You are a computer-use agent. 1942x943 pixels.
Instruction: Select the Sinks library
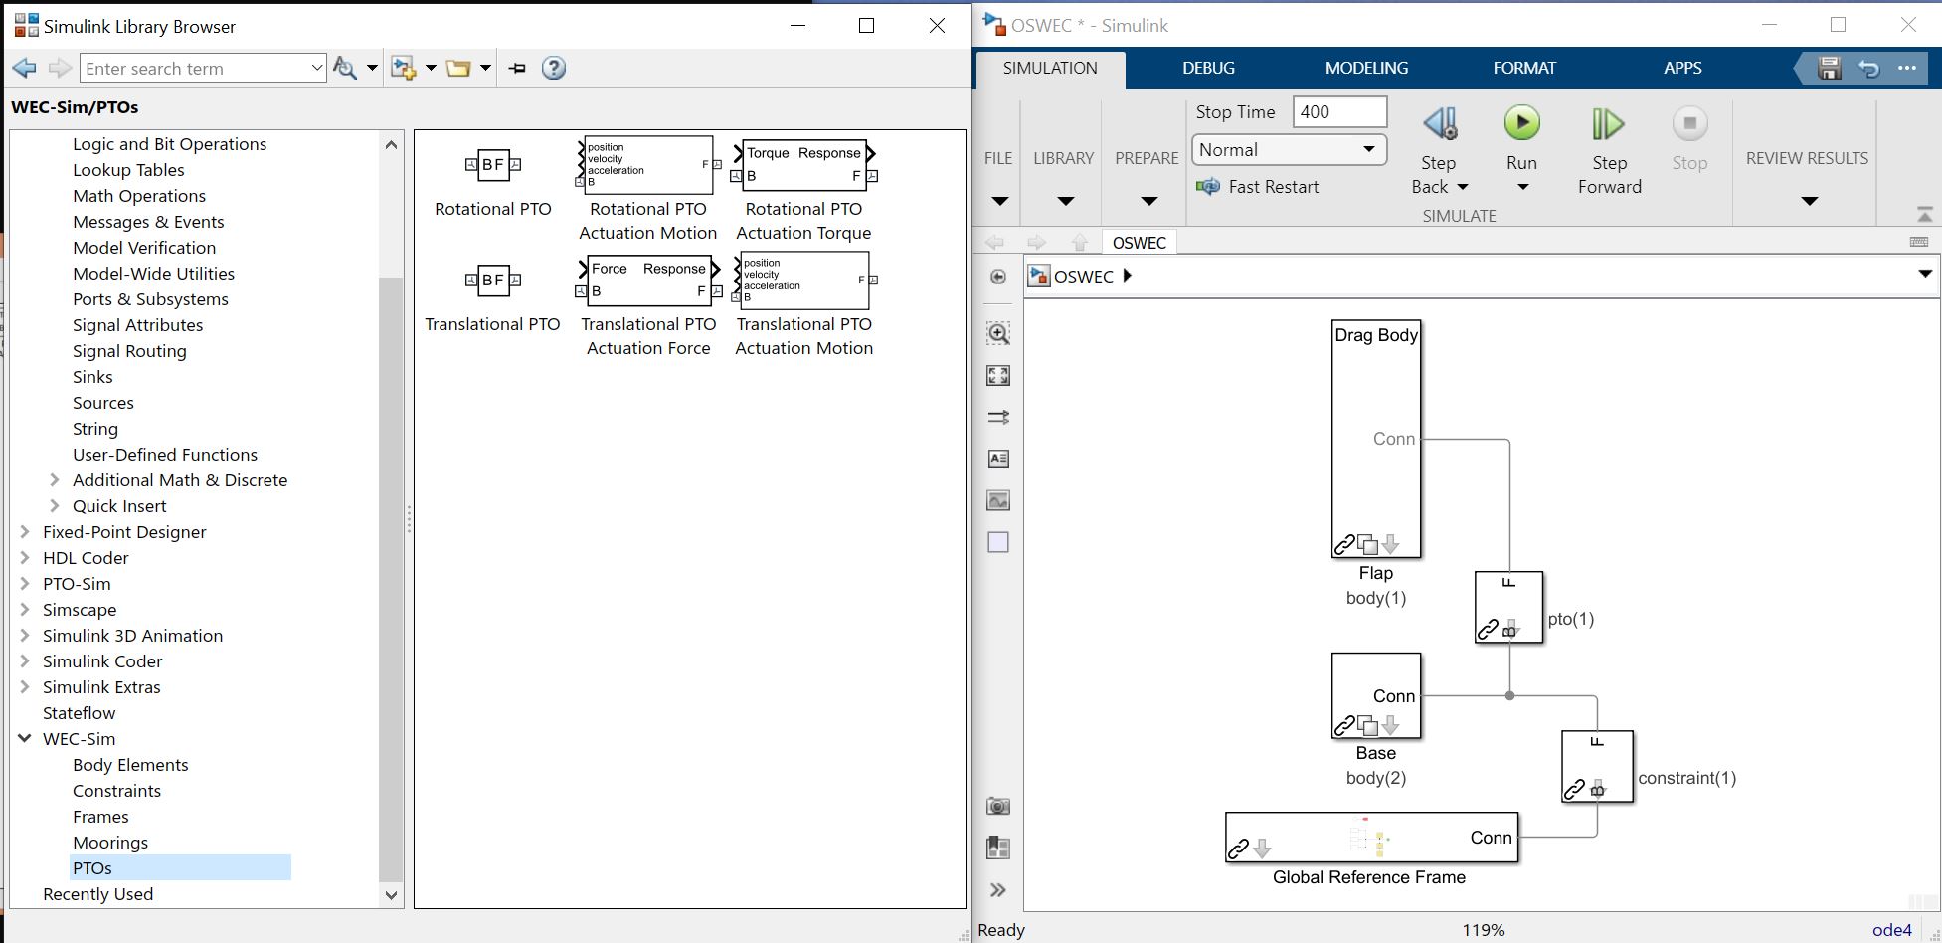pyautogui.click(x=92, y=377)
